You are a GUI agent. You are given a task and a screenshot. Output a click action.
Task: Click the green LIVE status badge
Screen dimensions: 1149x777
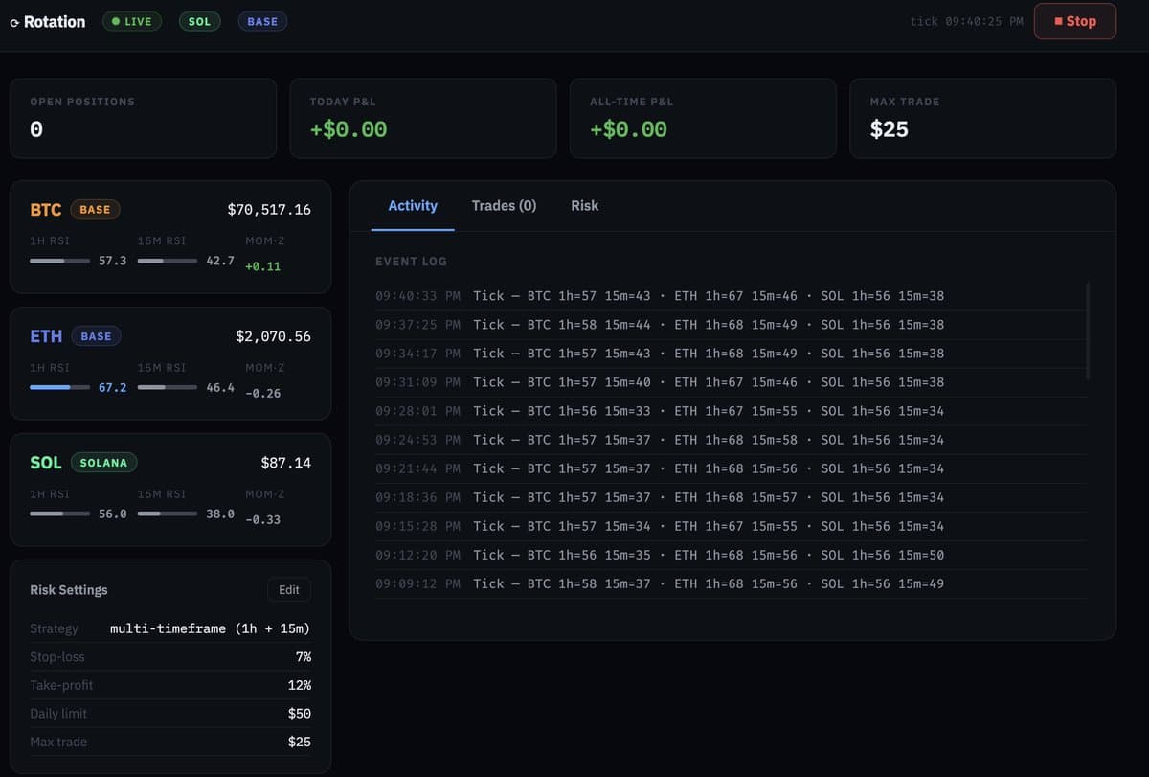132,21
